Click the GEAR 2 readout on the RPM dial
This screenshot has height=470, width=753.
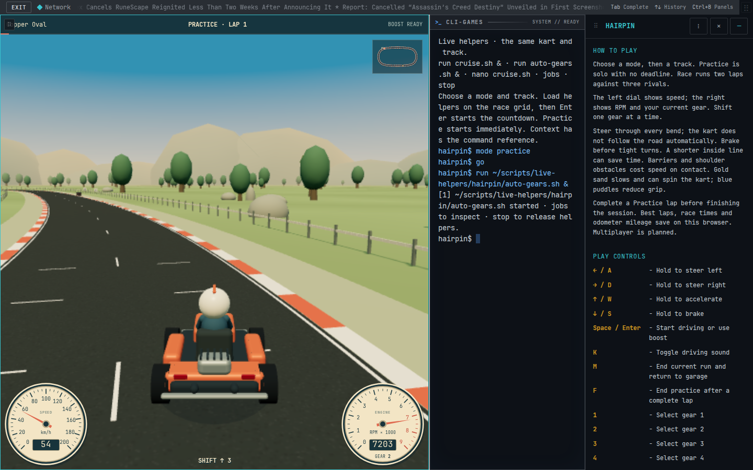click(383, 456)
